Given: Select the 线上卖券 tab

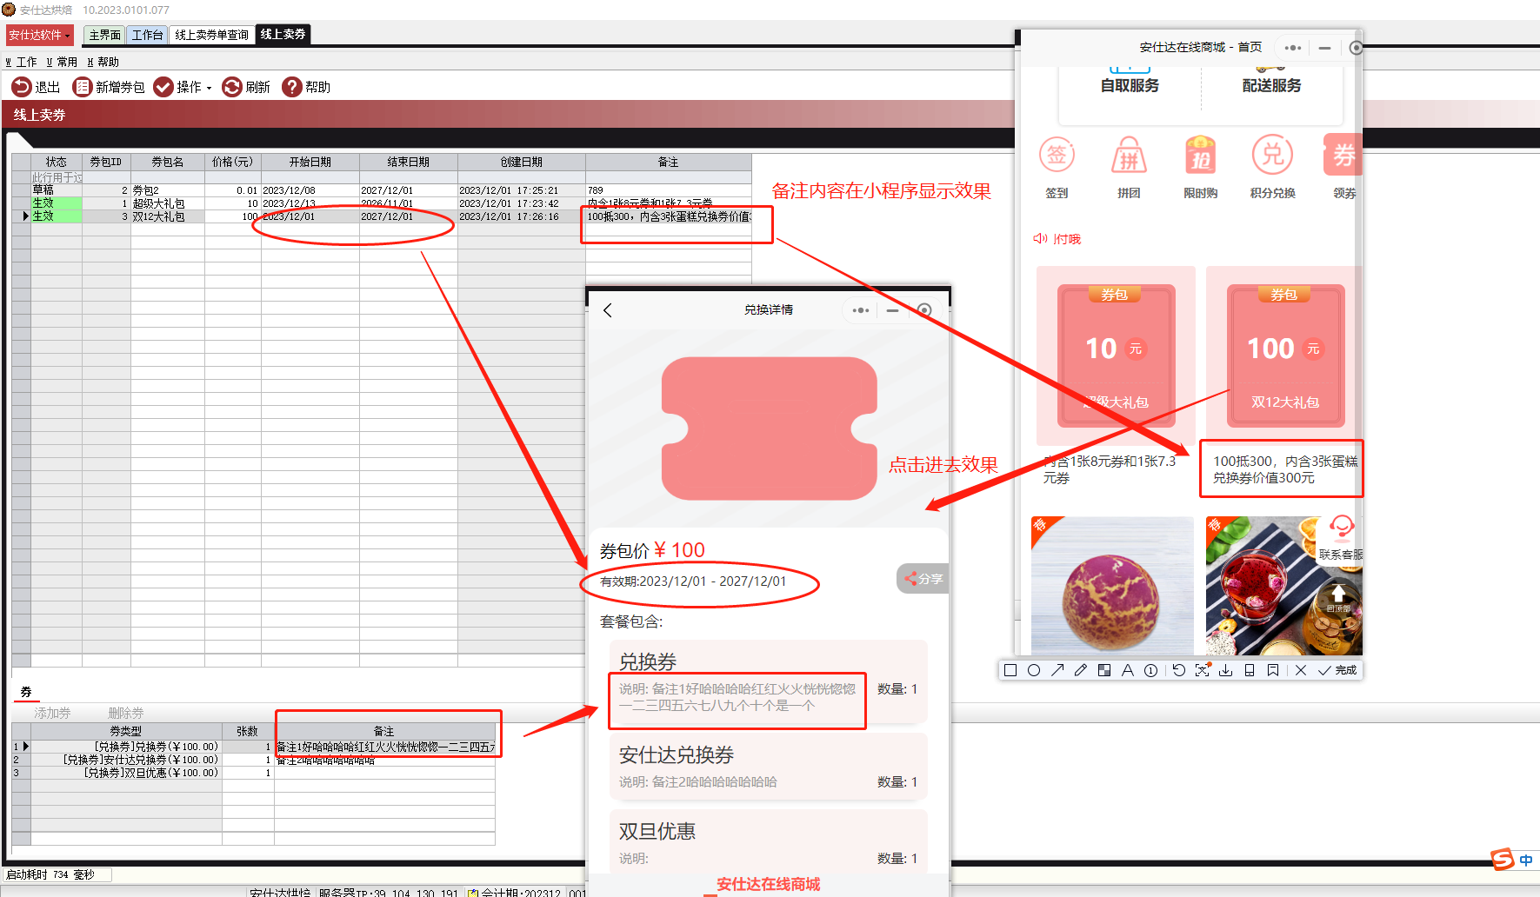Looking at the screenshot, I should 283,34.
